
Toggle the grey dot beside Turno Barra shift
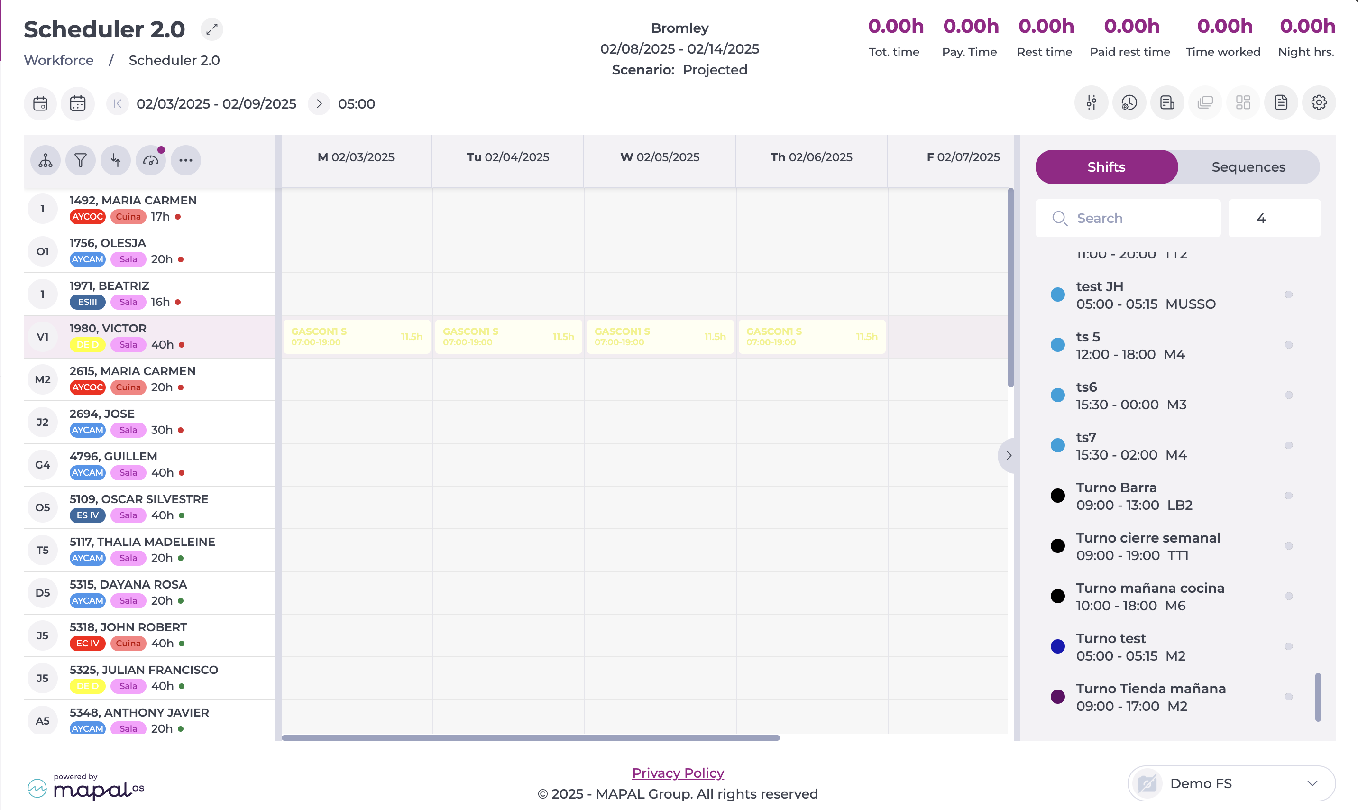pyautogui.click(x=1289, y=496)
